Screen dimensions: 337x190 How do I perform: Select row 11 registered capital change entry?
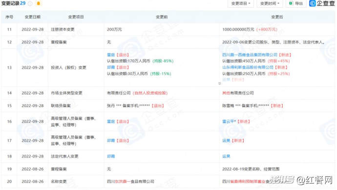(x=168, y=29)
